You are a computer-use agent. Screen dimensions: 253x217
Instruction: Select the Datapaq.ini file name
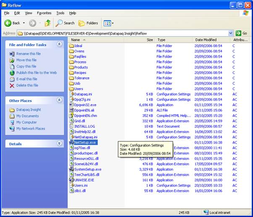click(x=83, y=94)
